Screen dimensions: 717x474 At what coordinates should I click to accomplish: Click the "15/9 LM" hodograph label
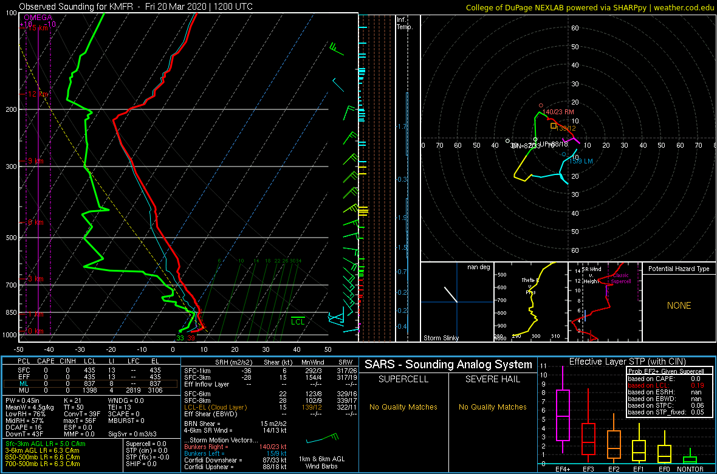click(581, 161)
